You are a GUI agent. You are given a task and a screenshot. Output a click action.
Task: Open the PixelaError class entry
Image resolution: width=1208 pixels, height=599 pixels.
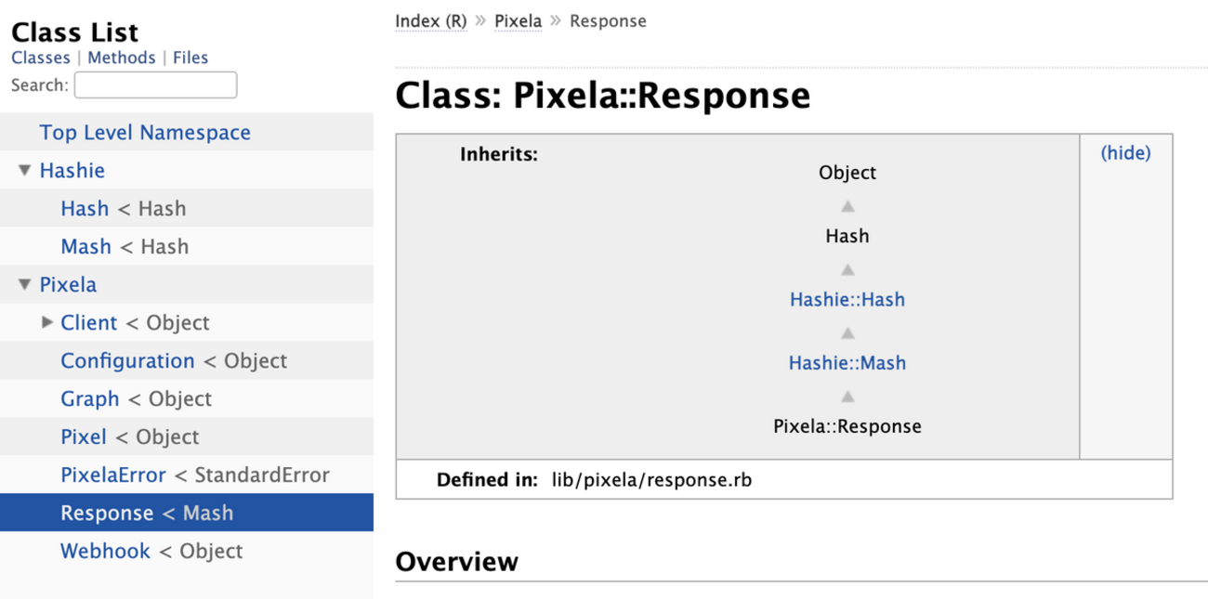coord(113,475)
